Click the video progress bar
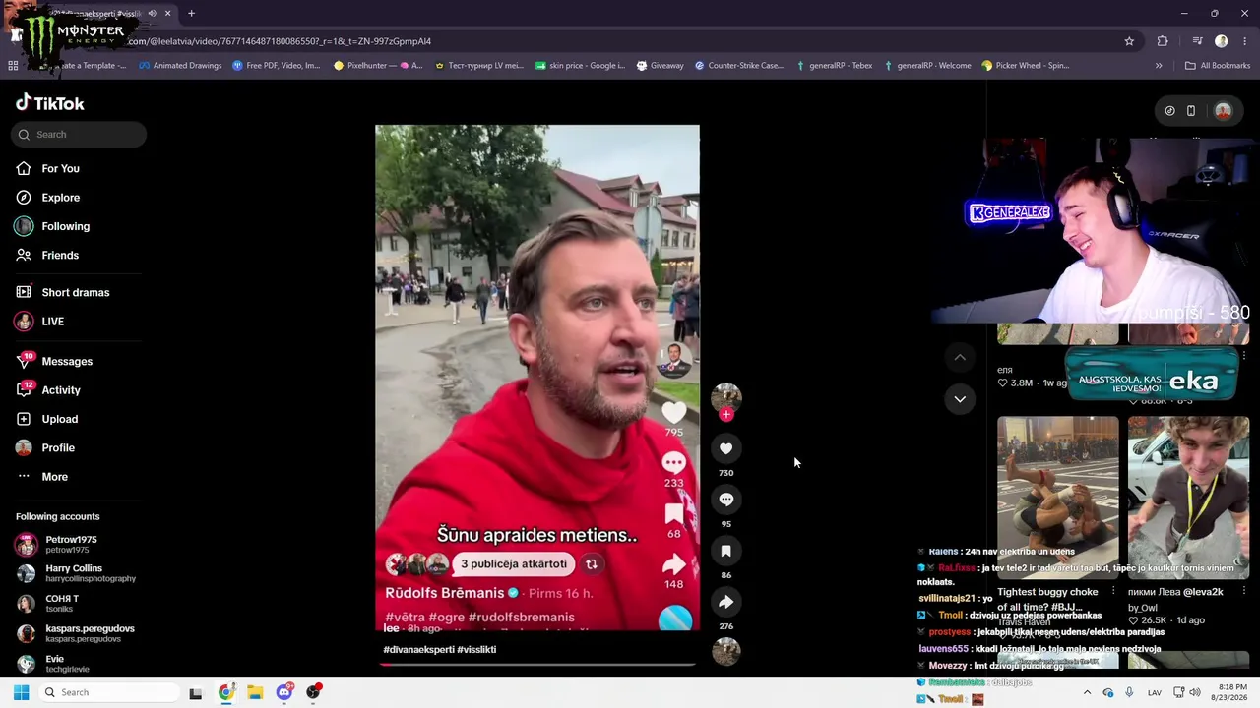 [x=537, y=664]
